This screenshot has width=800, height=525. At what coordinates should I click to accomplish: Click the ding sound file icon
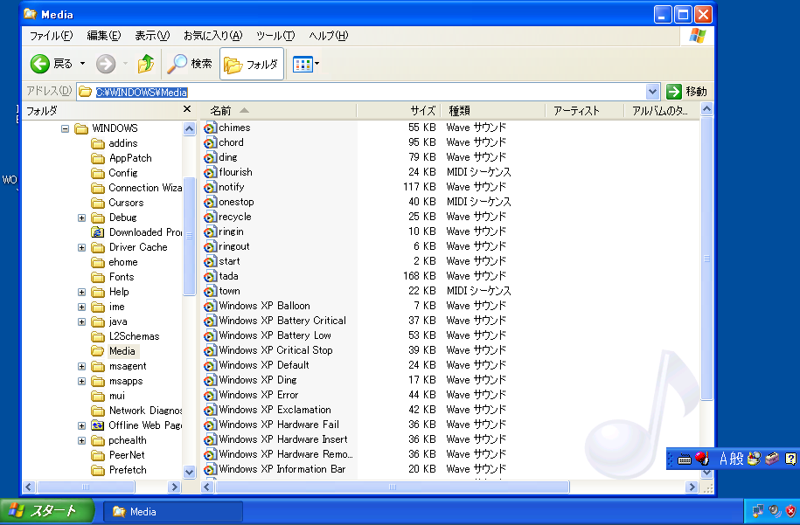coord(210,157)
